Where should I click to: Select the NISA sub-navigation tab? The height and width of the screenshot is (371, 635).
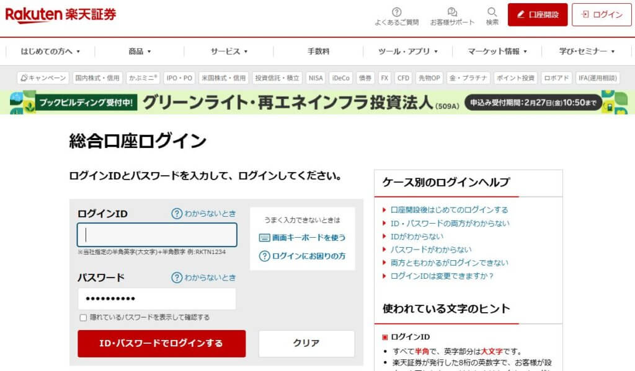click(x=316, y=78)
